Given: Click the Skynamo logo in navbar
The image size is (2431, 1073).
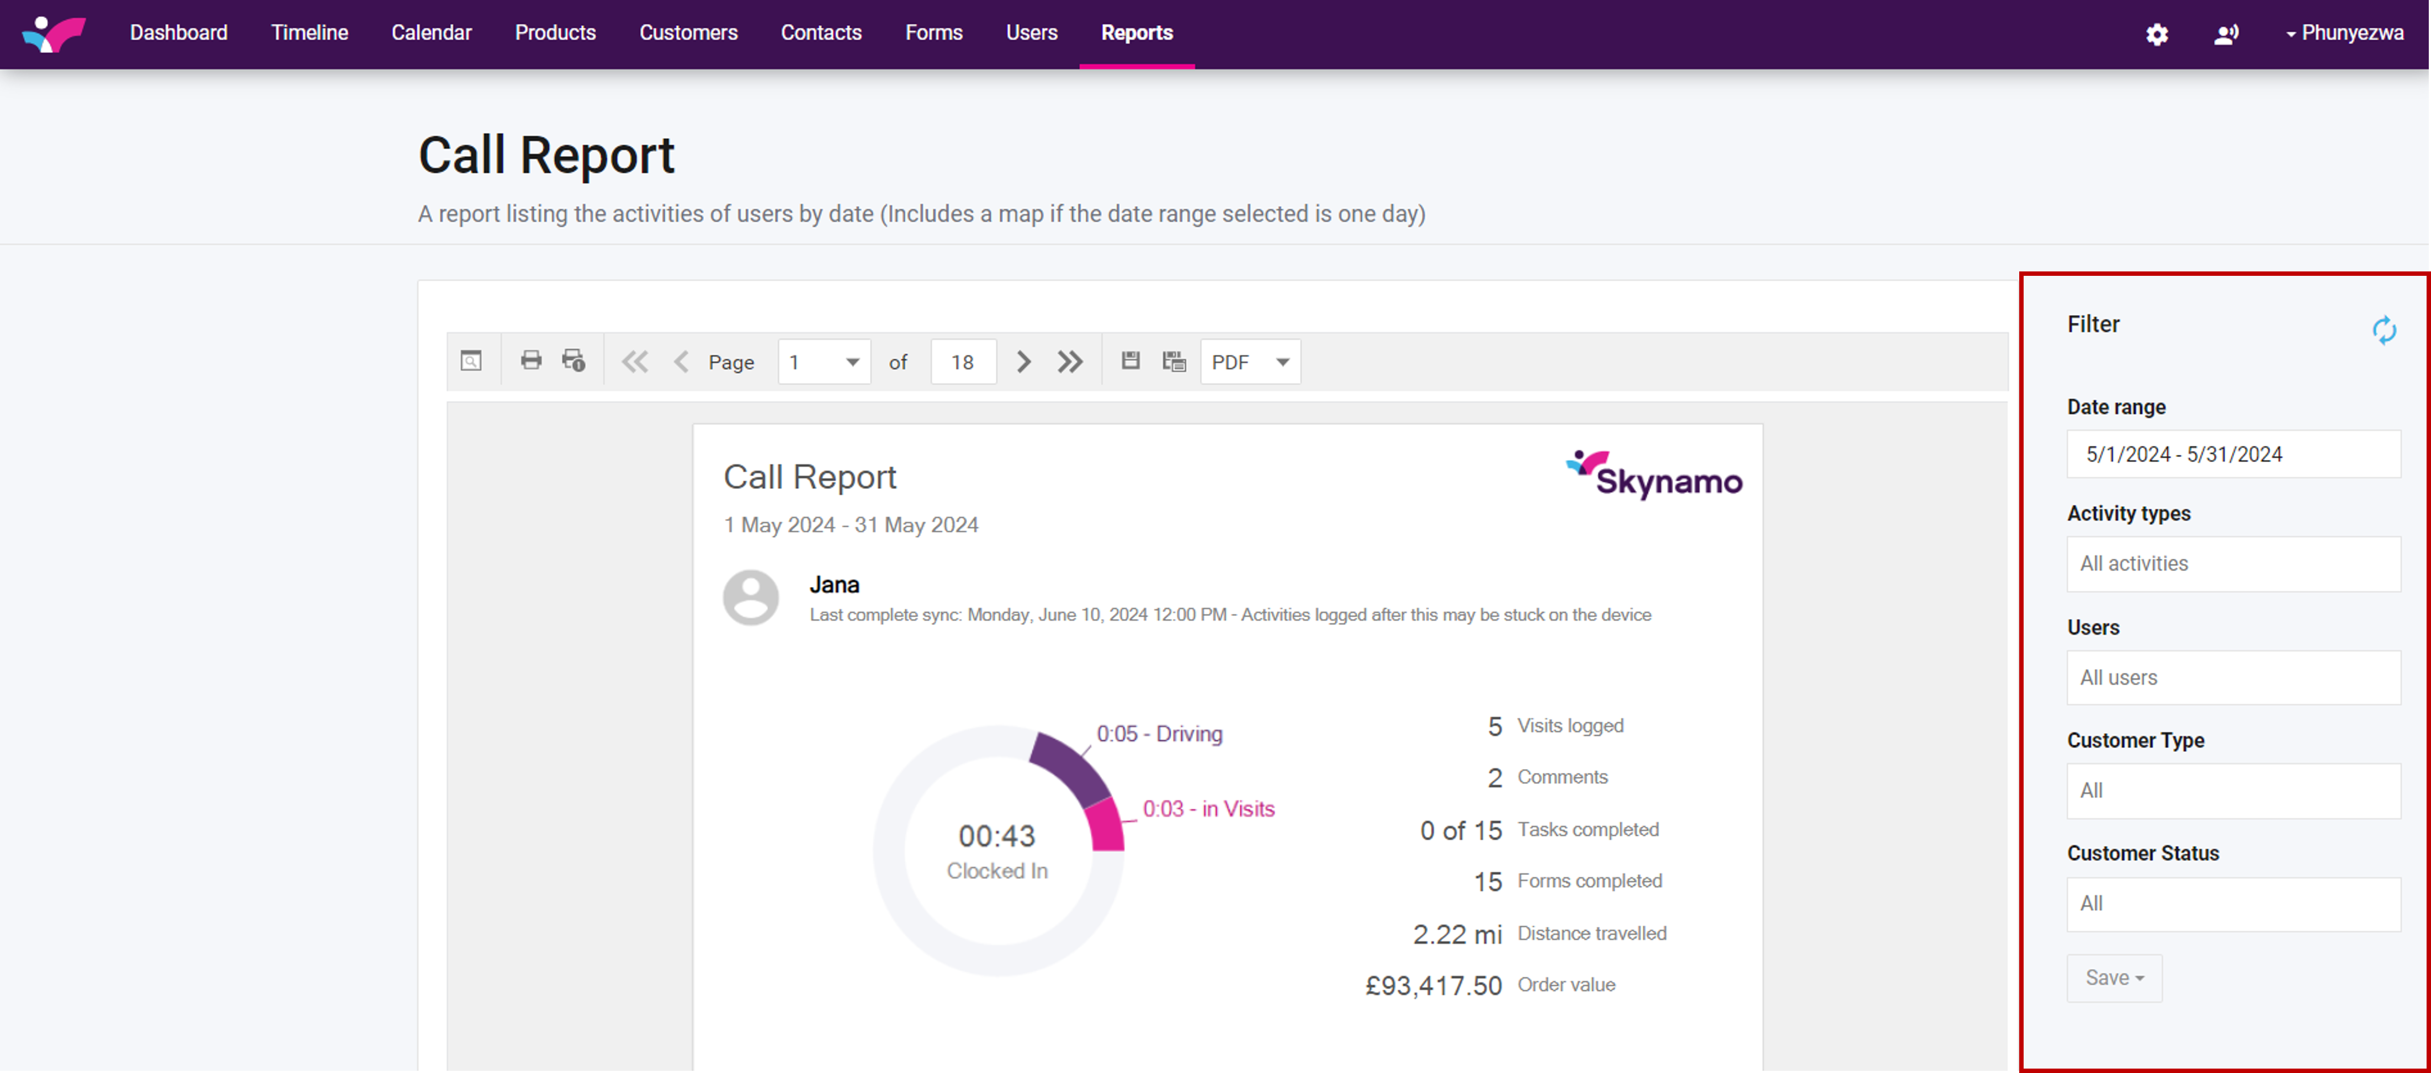Looking at the screenshot, I should pos(54,34).
